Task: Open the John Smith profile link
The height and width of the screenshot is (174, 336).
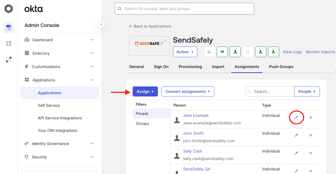Action: coord(193,133)
